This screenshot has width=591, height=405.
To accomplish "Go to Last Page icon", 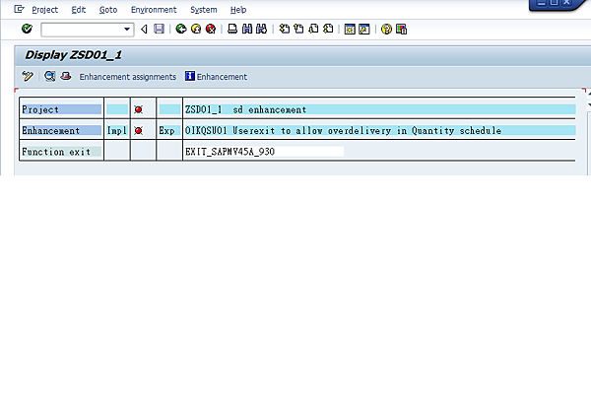I will 328,29.
